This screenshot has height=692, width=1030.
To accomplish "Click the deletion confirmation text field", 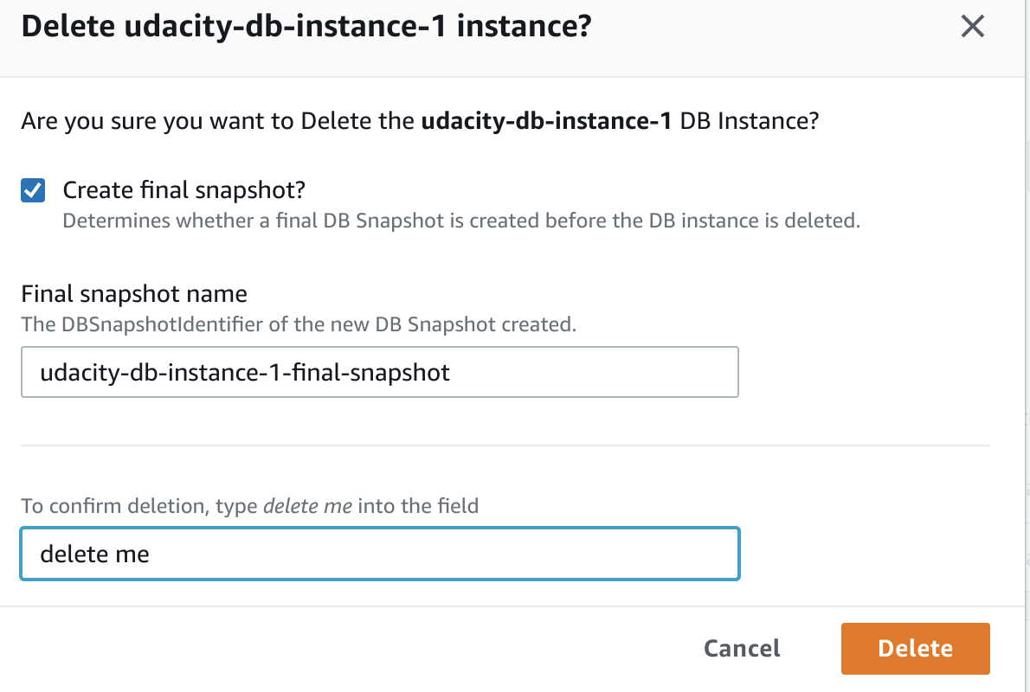I will pyautogui.click(x=379, y=554).
